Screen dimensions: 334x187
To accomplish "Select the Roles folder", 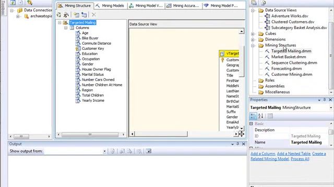I will 270,81.
